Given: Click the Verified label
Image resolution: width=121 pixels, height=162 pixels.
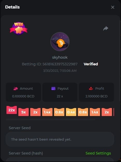Looking at the screenshot, I should pyautogui.click(x=91, y=64).
